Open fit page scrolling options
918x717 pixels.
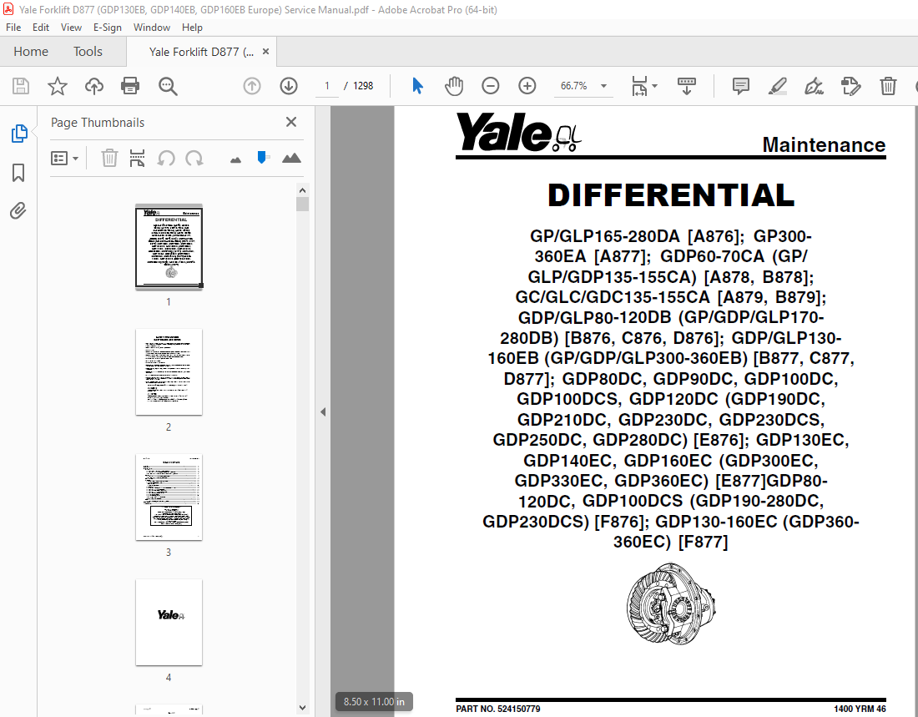coord(644,86)
